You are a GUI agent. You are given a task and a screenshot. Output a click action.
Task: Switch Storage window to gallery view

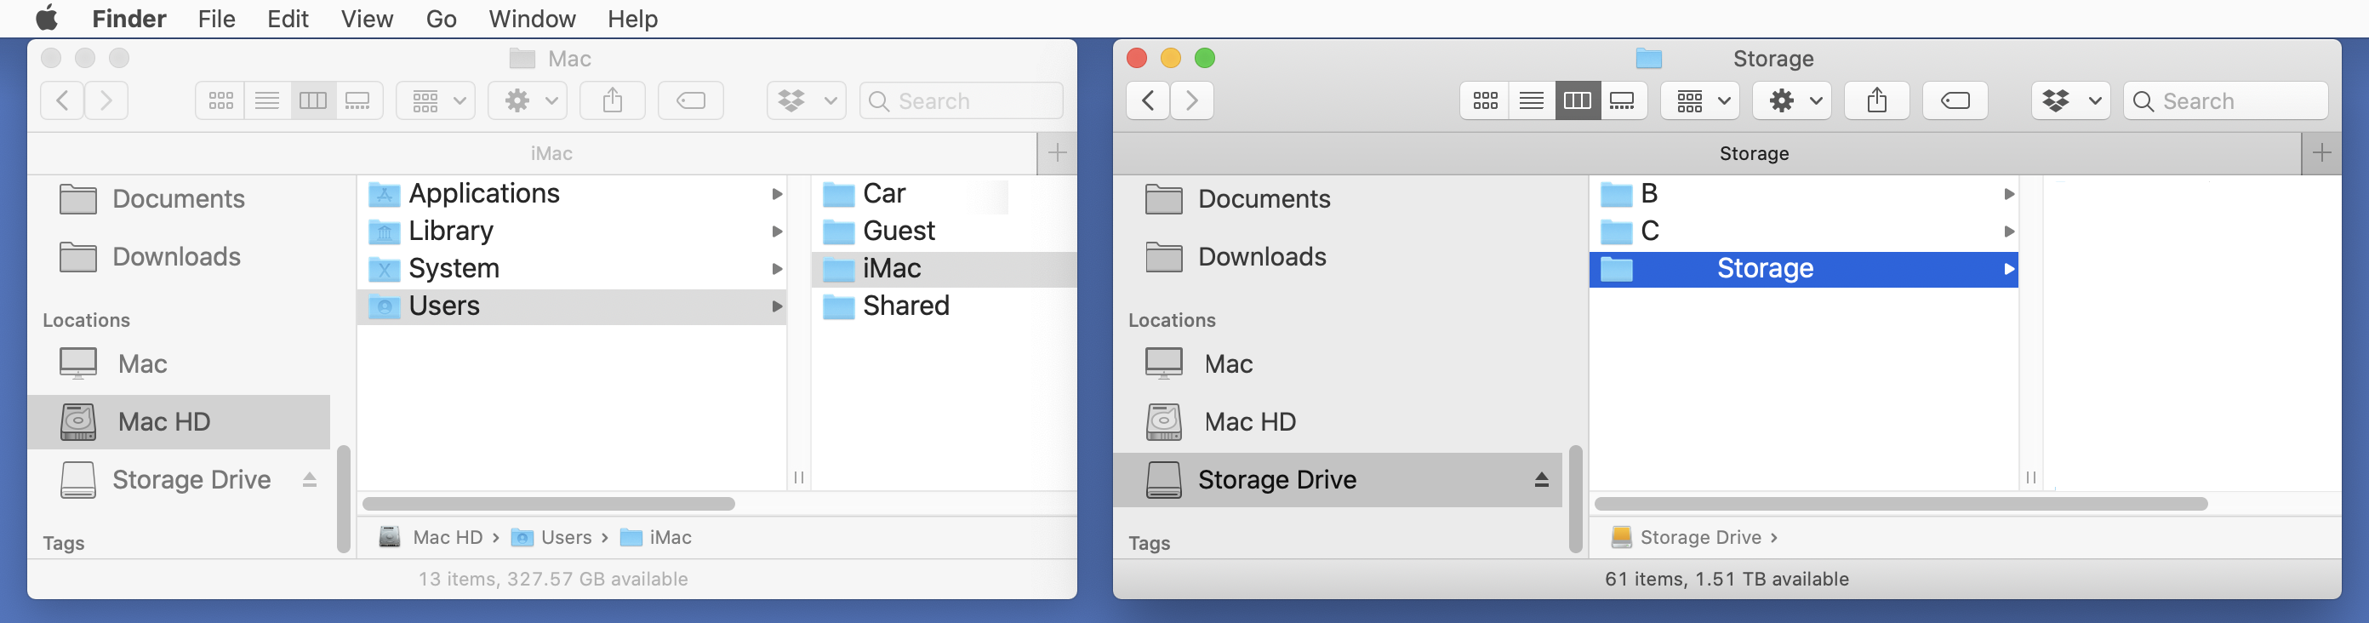pyautogui.click(x=1622, y=100)
